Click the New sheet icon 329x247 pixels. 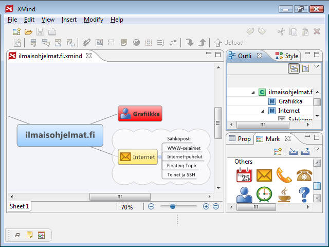click(x=17, y=43)
